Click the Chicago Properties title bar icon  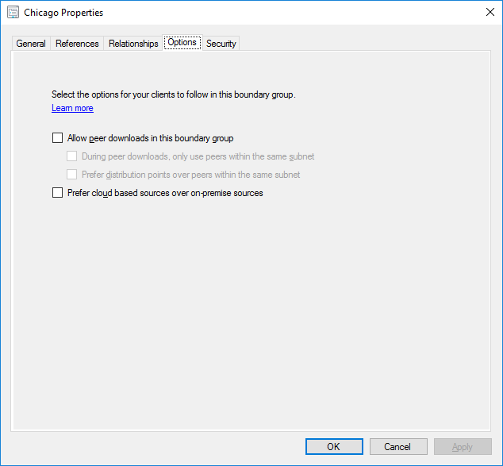click(13, 13)
